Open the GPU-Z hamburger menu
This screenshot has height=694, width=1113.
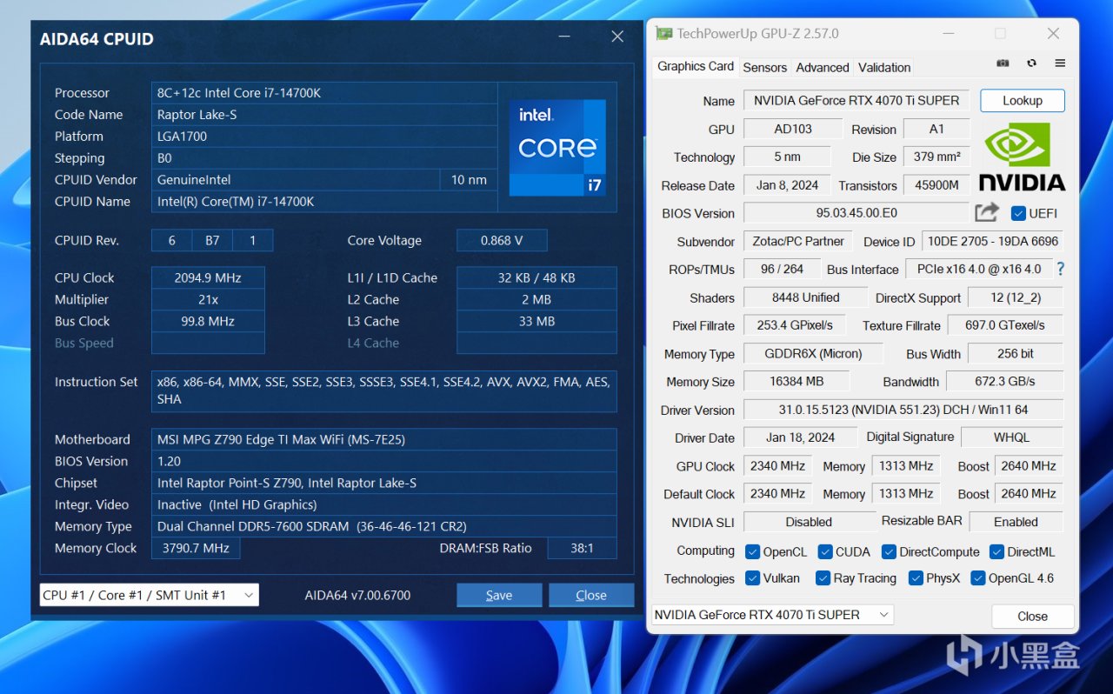1060,63
